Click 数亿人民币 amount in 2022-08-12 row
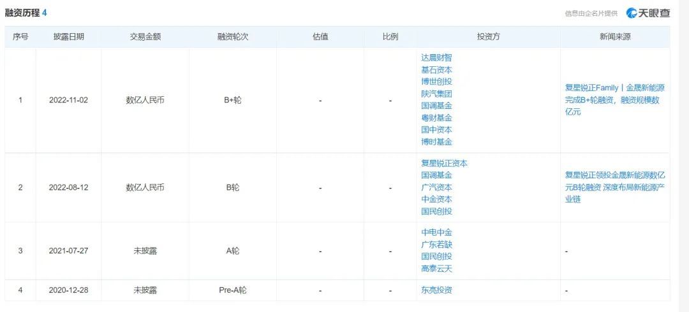Image resolution: width=689 pixels, height=312 pixels. [145, 187]
